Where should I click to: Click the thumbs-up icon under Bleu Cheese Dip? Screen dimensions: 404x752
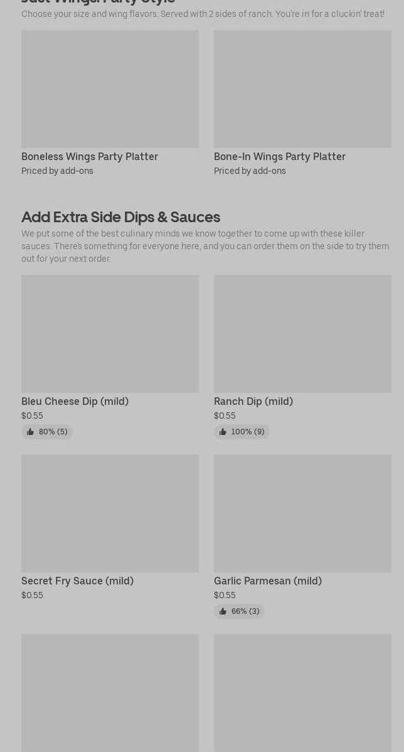coord(30,432)
